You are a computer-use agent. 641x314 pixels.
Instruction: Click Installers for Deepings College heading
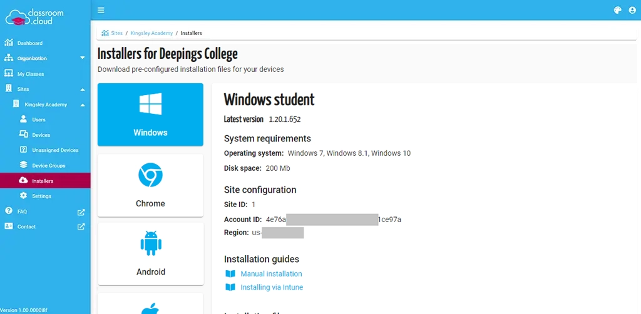pyautogui.click(x=168, y=54)
